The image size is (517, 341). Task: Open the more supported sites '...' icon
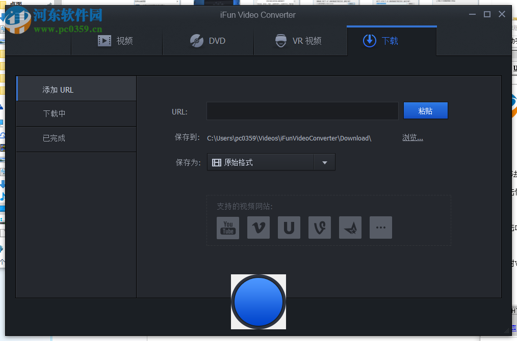[x=380, y=228]
